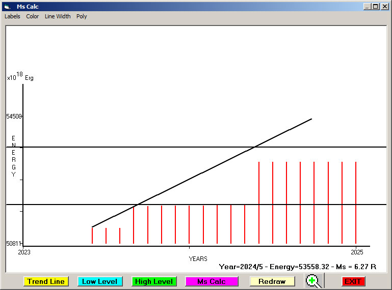Click the Year/Energy/Ms readout text
Image resolution: width=392 pixels, height=290 pixels.
(297, 266)
